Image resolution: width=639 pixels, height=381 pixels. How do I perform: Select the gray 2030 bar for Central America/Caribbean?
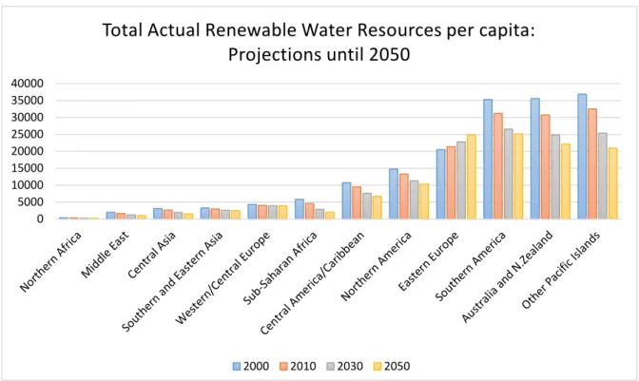tap(366, 206)
